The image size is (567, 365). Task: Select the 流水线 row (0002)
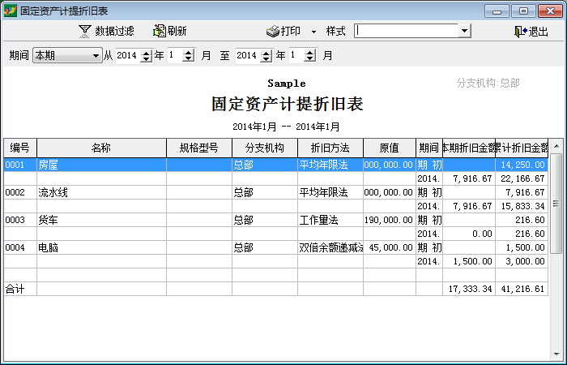101,192
